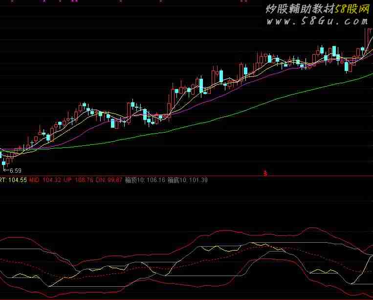The height and width of the screenshot is (300, 373).
Task: Click the RT 104.55 indicator value
Action: pyautogui.click(x=13, y=180)
